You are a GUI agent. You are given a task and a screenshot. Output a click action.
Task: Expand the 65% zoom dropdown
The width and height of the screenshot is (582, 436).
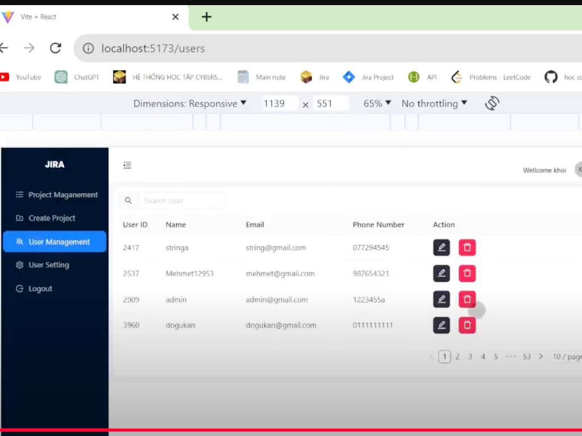pyautogui.click(x=378, y=103)
